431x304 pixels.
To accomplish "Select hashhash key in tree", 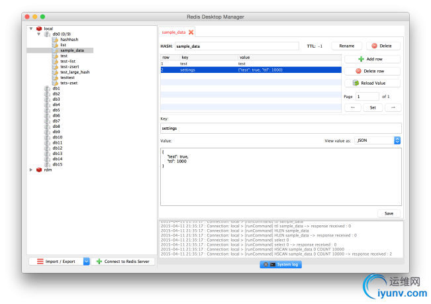I will (70, 40).
